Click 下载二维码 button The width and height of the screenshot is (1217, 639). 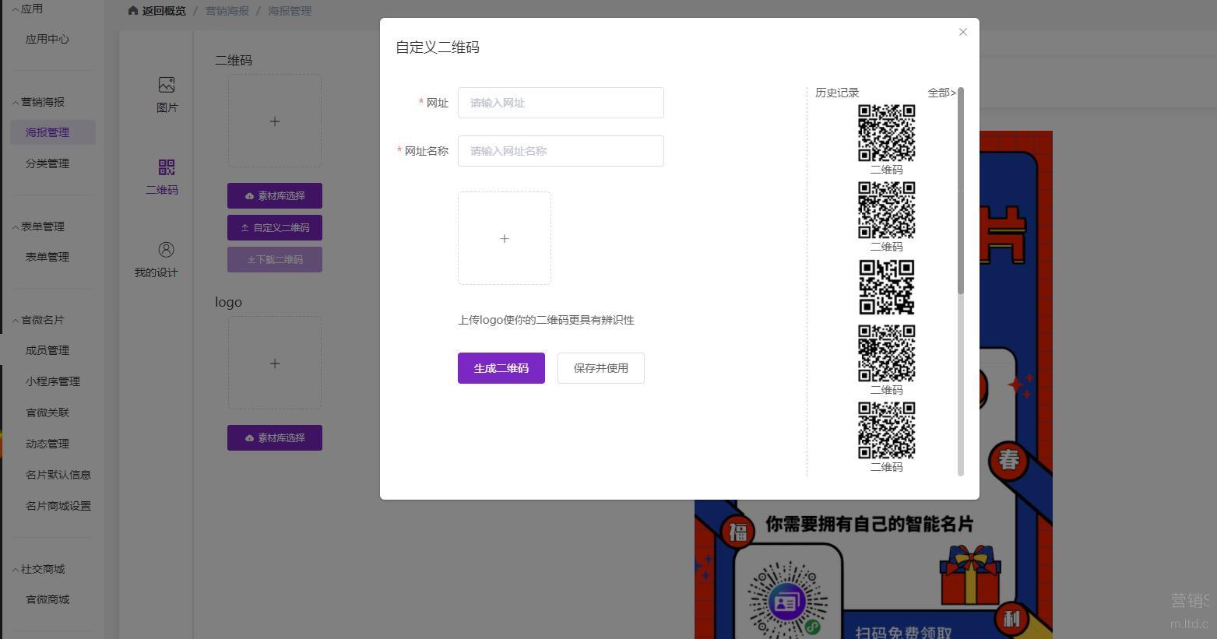[275, 260]
